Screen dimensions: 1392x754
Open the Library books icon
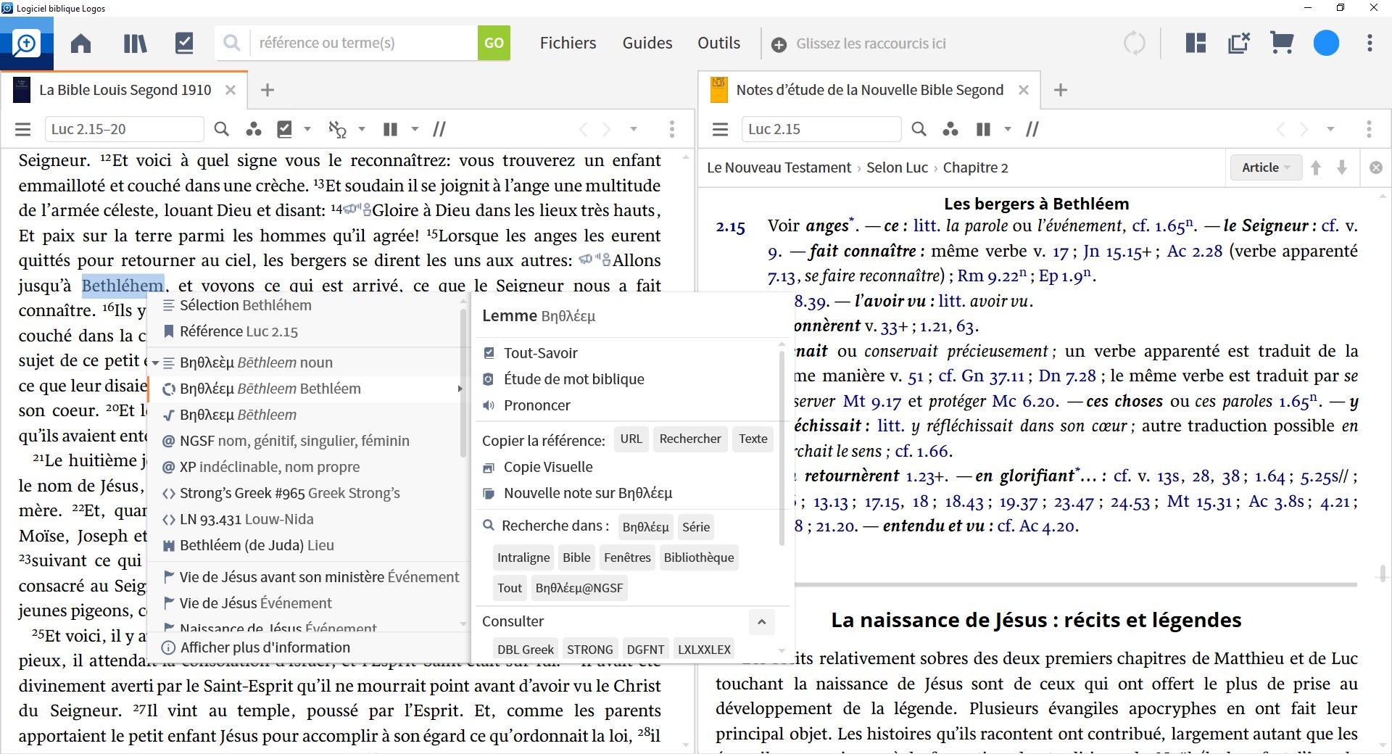(x=135, y=43)
